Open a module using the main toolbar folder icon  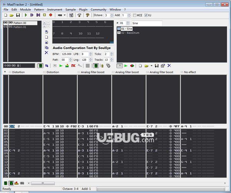pos(12,15)
